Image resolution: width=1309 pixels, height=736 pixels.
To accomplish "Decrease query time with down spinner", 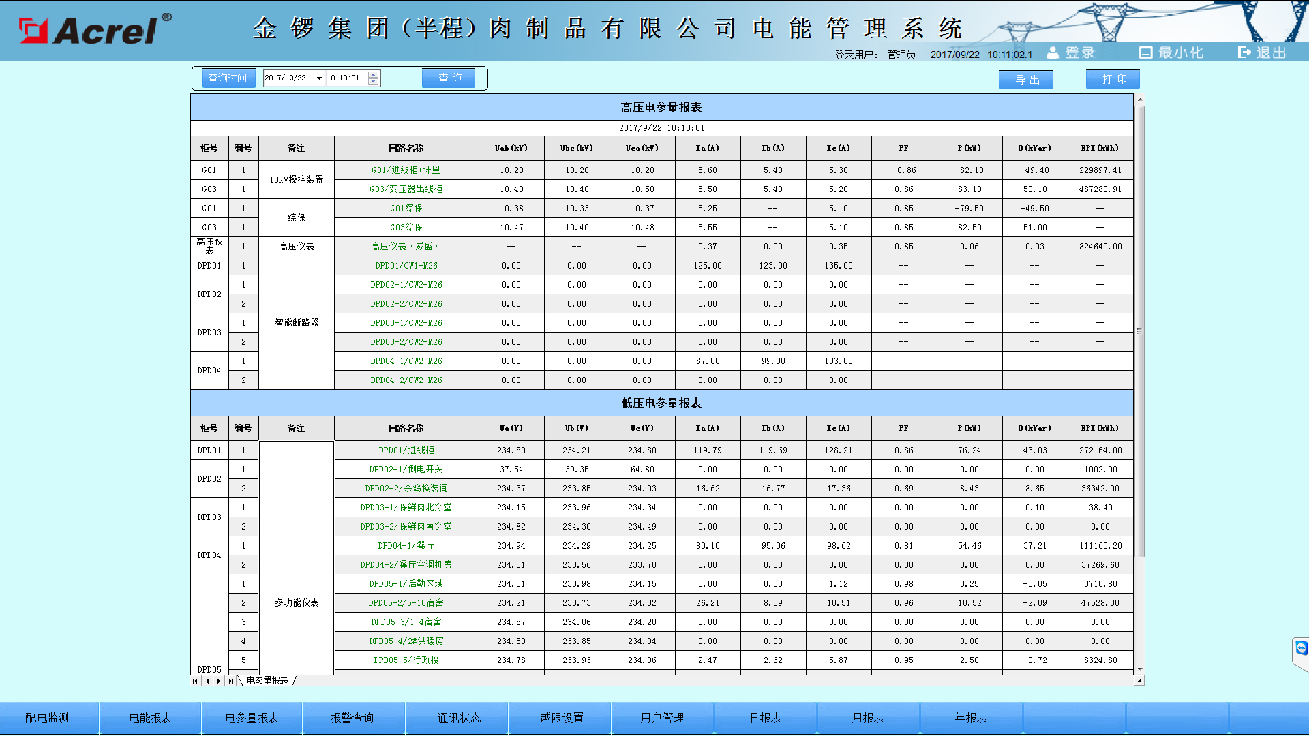I will click(373, 82).
